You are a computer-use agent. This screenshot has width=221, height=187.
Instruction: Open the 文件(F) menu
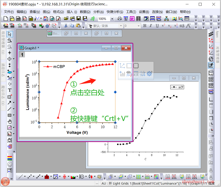click(9, 12)
